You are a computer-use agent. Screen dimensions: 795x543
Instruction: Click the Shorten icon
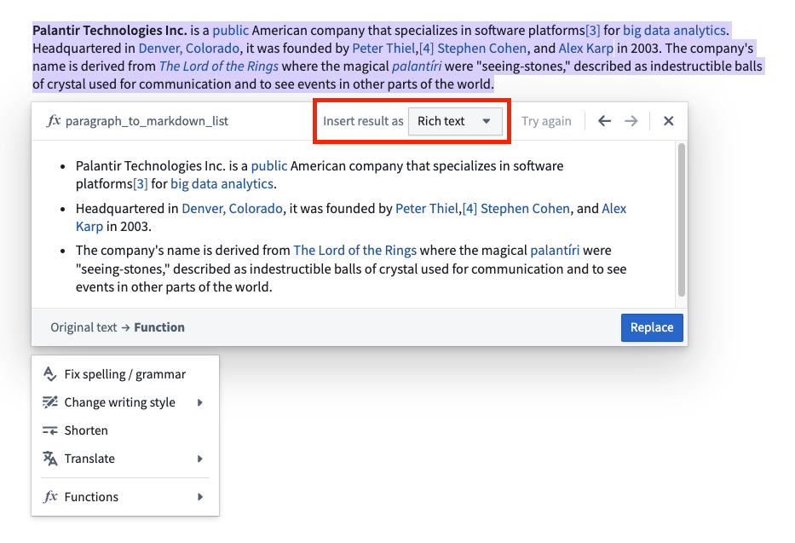point(49,430)
